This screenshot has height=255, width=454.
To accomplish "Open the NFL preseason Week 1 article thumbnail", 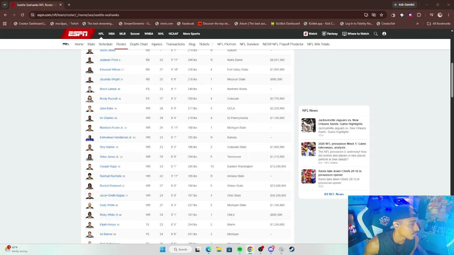I will click(x=309, y=149).
